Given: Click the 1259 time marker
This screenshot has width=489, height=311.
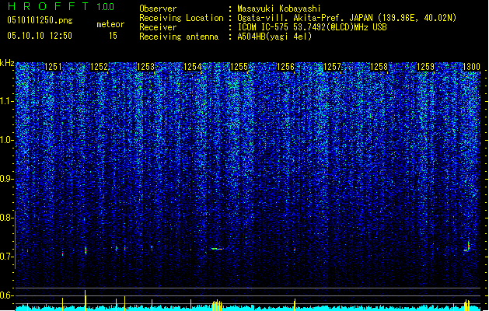Looking at the screenshot, I should pyautogui.click(x=425, y=67).
